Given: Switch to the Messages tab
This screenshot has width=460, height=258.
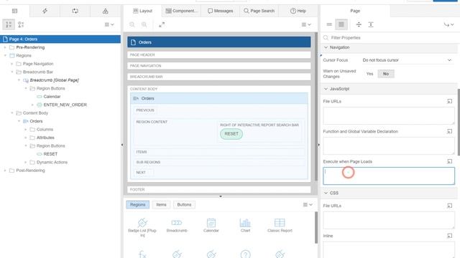Looking at the screenshot, I should coord(221,11).
